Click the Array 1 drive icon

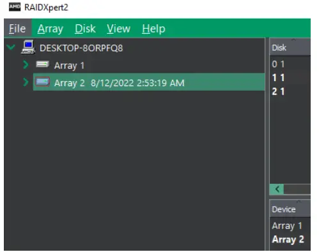(42, 64)
